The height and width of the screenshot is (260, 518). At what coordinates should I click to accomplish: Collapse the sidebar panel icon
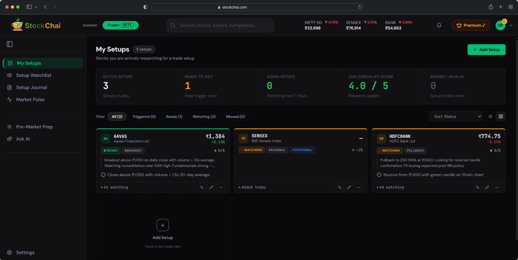click(x=10, y=44)
